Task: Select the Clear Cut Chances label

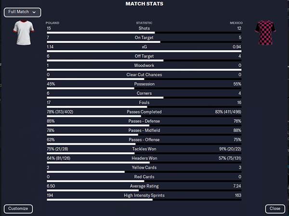Action: 144,75
